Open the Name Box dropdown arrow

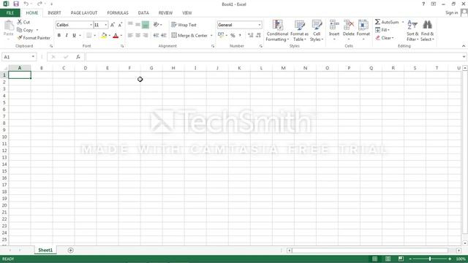[33, 57]
